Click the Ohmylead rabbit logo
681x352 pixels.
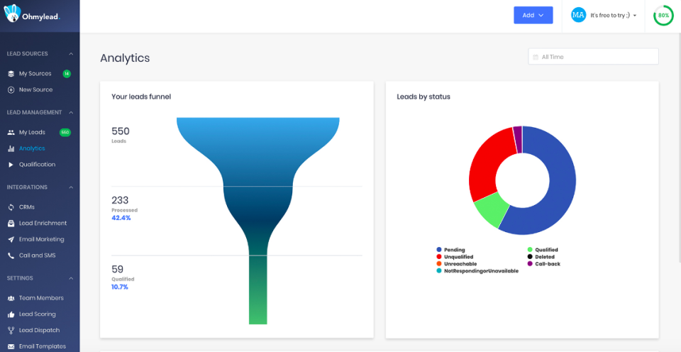pyautogui.click(x=12, y=13)
